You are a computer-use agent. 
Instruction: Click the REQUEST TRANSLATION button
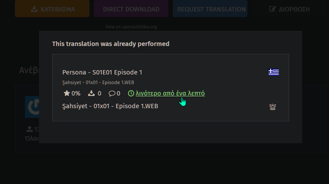210,9
